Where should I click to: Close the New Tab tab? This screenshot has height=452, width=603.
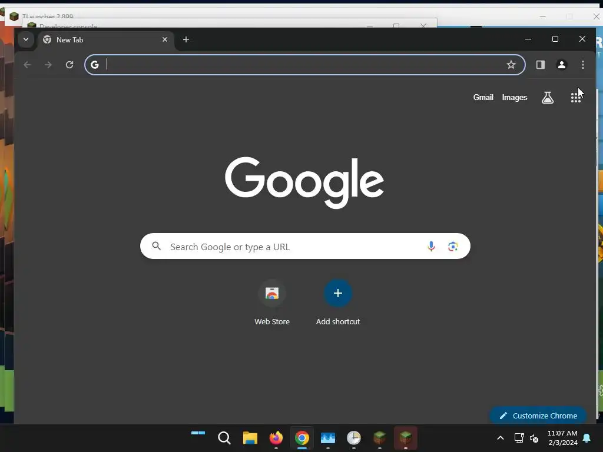coord(165,39)
